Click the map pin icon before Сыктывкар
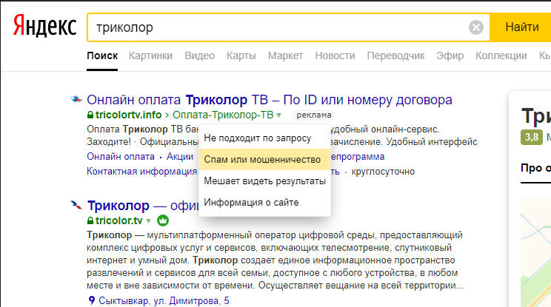The width and height of the screenshot is (551, 307). click(x=92, y=300)
